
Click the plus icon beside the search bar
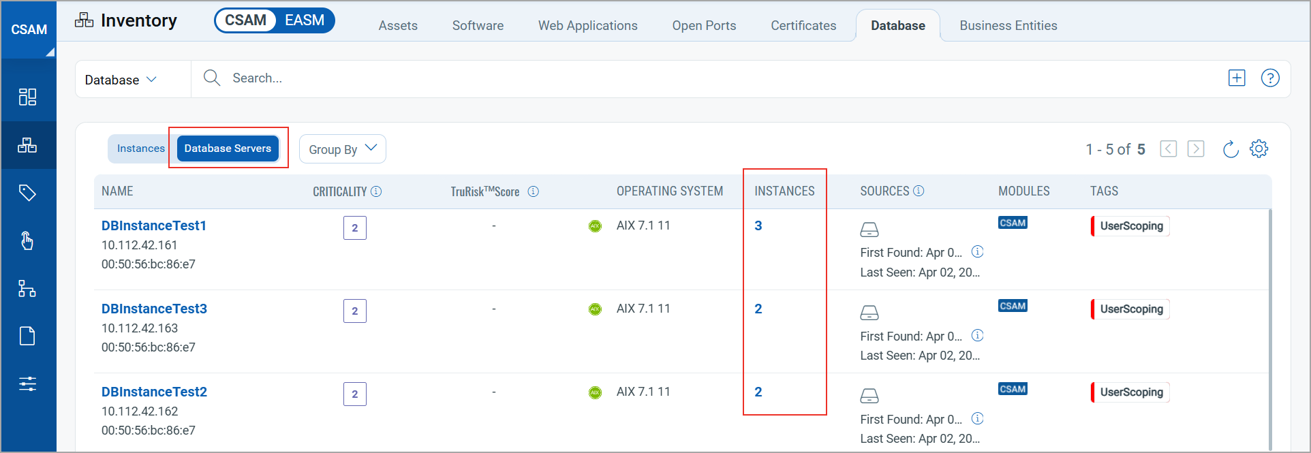(1237, 78)
